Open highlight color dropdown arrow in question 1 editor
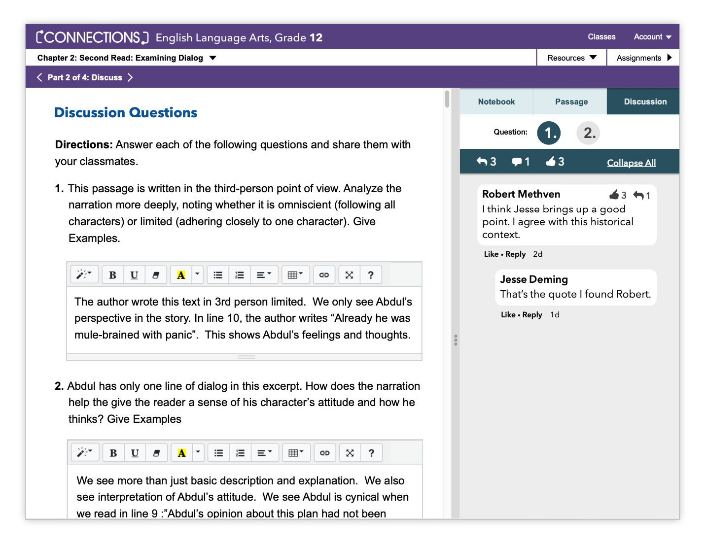This screenshot has height=546, width=705. click(x=197, y=274)
